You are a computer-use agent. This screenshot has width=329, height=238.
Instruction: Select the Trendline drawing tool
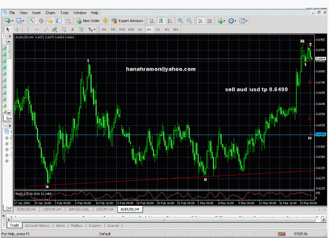point(46,29)
